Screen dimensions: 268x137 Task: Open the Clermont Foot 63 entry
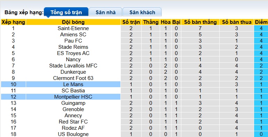point(73,78)
